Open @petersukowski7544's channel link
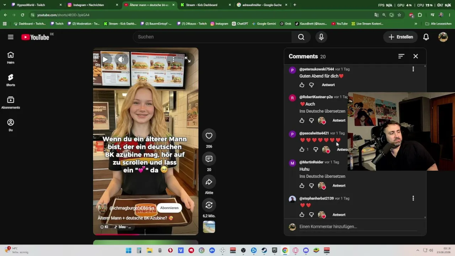The image size is (455, 256). coord(317,69)
